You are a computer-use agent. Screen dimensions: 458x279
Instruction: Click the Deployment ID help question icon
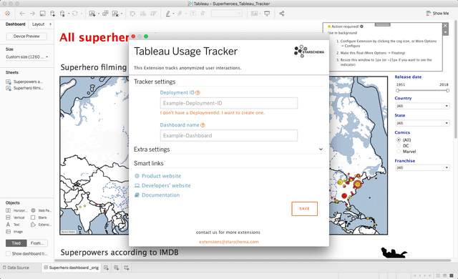coord(198,93)
